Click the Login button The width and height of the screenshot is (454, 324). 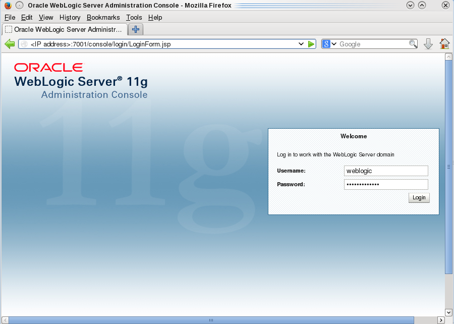419,198
